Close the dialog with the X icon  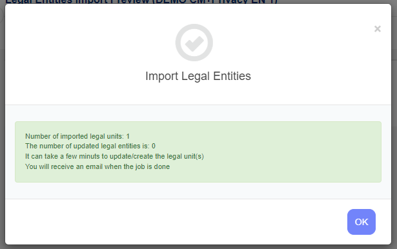(378, 29)
